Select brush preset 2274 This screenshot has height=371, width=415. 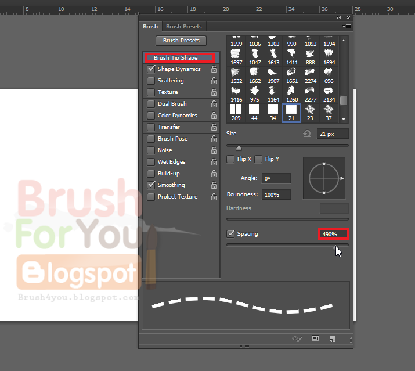(310, 75)
